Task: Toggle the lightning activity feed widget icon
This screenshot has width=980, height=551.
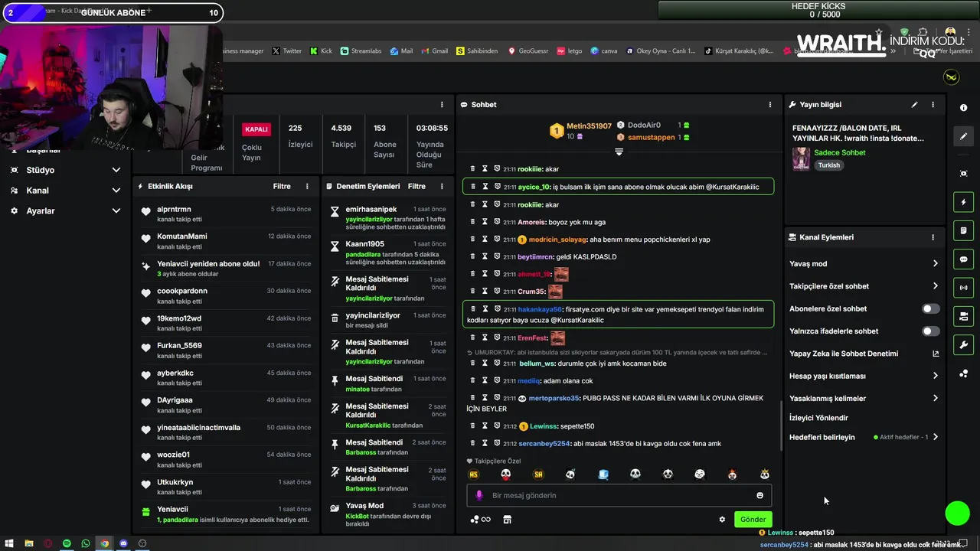Action: pyautogui.click(x=963, y=202)
